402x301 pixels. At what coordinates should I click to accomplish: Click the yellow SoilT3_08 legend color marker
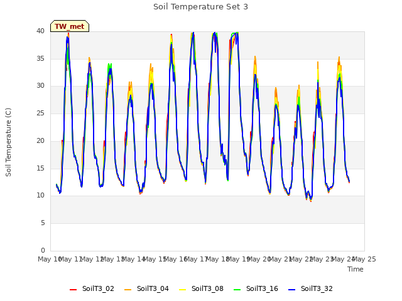pyautogui.click(x=182, y=290)
